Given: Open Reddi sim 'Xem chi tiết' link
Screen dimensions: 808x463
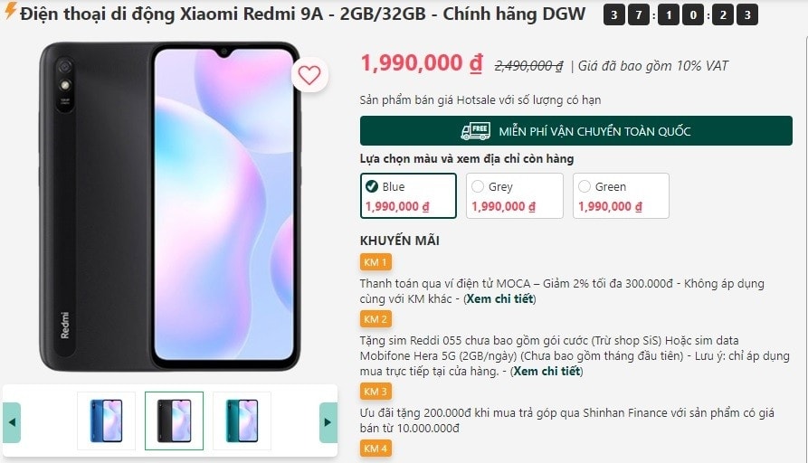Looking at the screenshot, I should 547,371.
